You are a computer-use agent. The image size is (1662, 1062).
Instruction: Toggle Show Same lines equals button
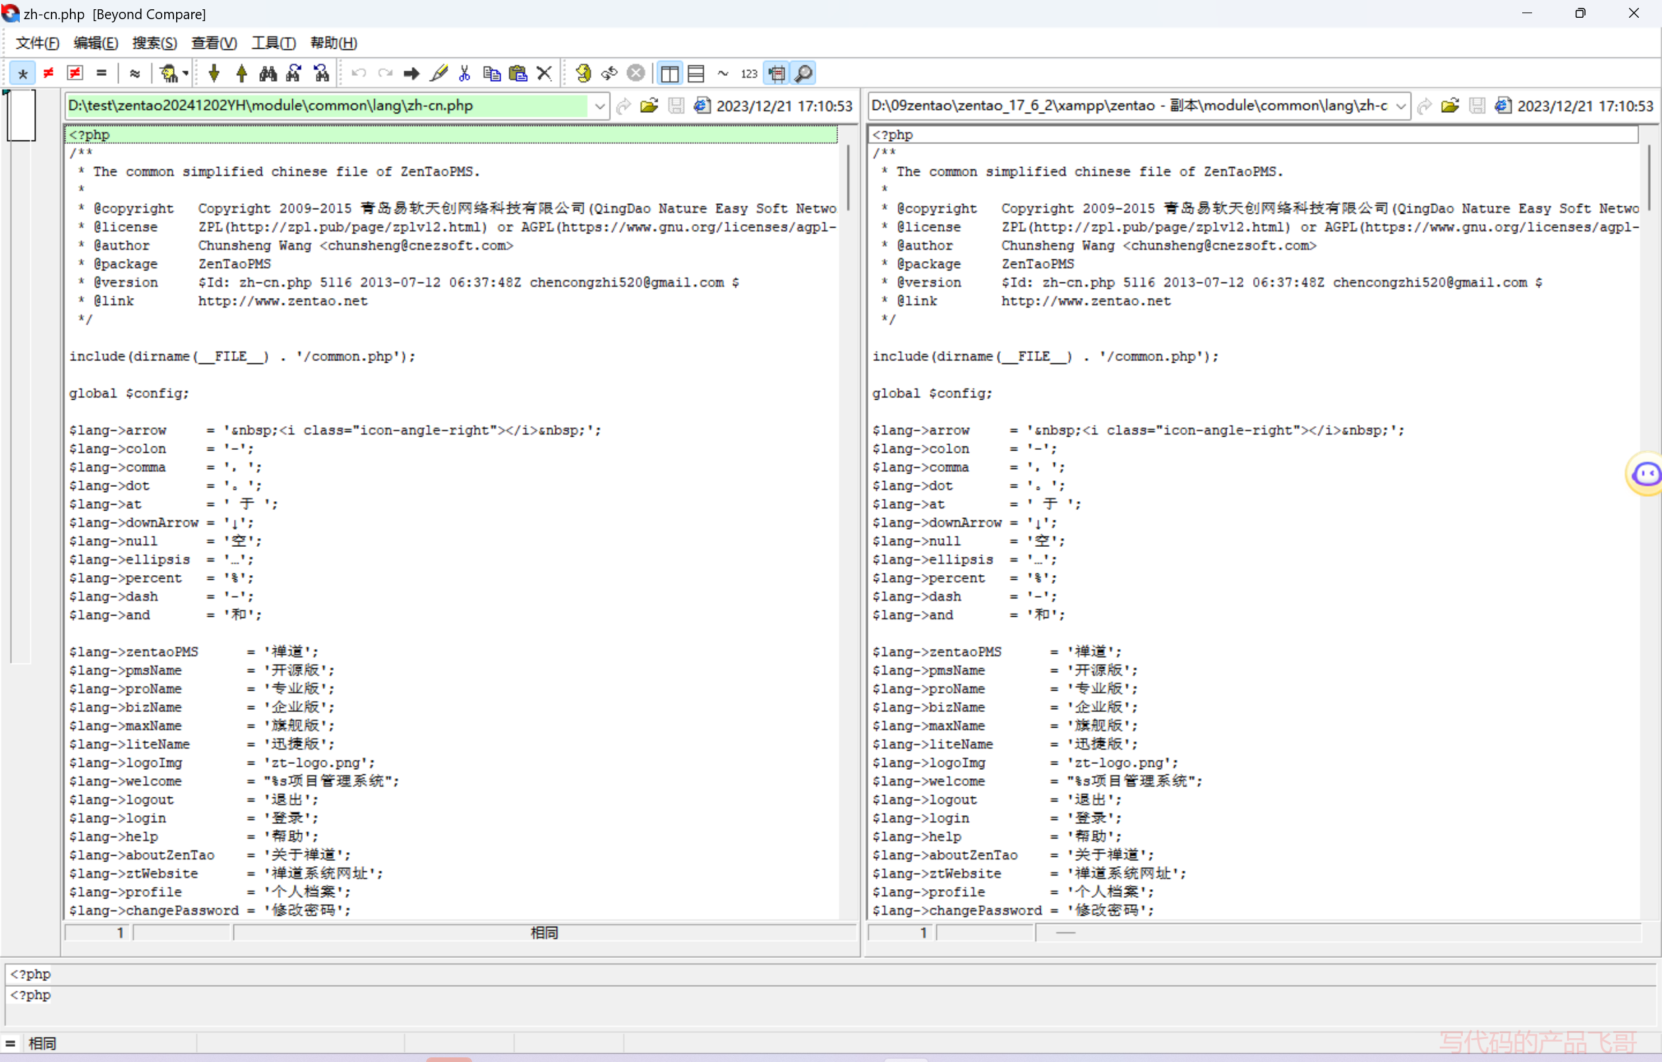[x=102, y=73]
